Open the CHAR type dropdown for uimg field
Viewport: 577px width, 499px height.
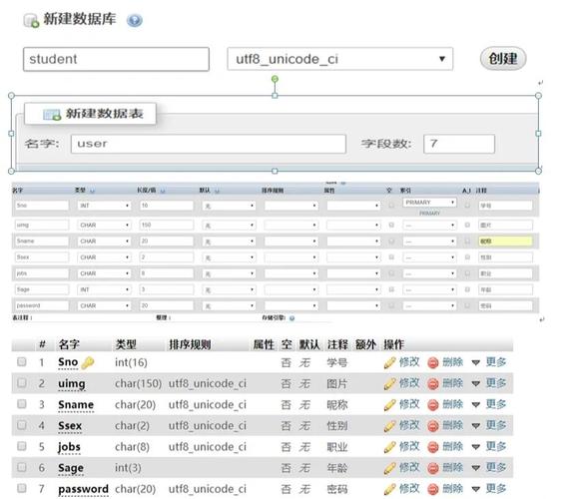pos(104,225)
